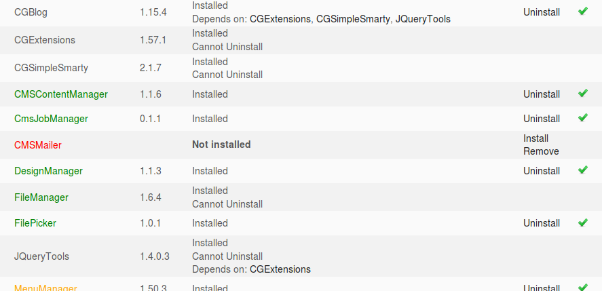Click the active checkmark for CmsJobManager
This screenshot has height=291, width=602.
pyautogui.click(x=582, y=118)
